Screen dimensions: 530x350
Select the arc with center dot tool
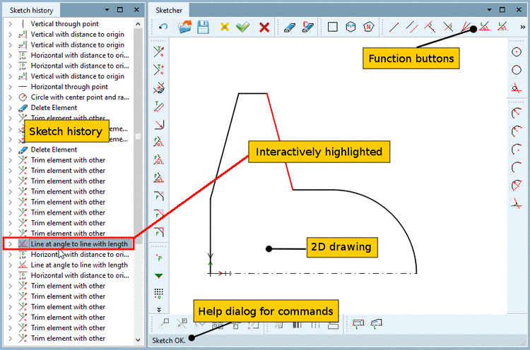(x=516, y=149)
